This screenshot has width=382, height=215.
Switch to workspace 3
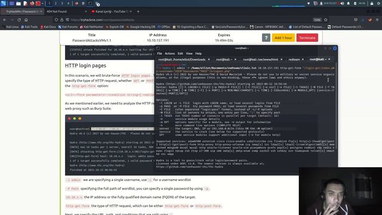(62, 4)
